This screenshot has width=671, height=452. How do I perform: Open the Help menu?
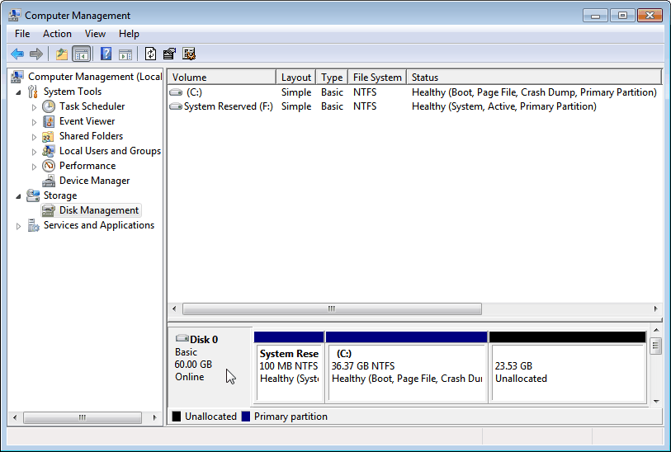129,34
